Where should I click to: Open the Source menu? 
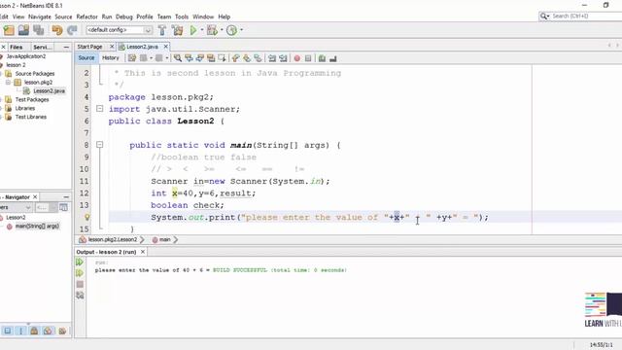point(63,17)
